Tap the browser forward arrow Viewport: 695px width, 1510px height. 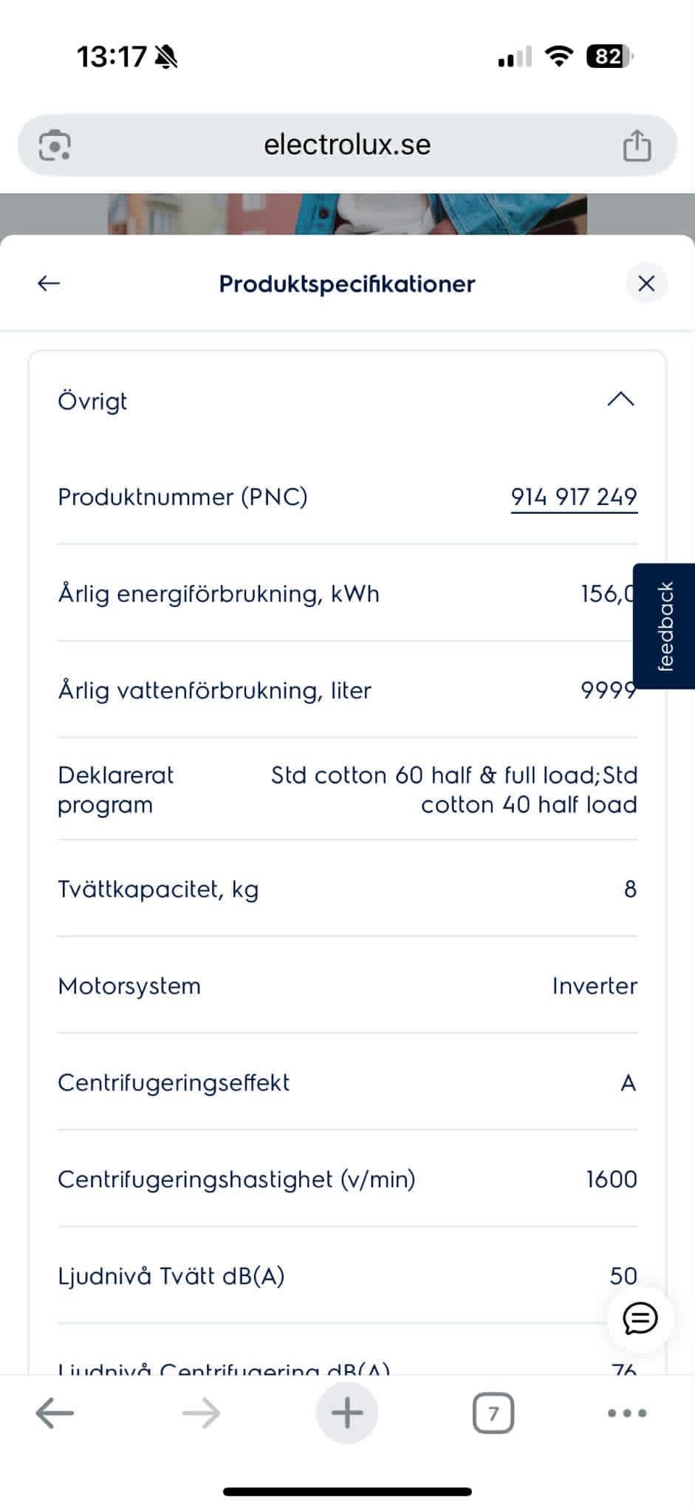click(201, 1413)
